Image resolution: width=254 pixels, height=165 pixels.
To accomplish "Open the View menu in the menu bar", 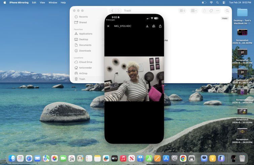I will [42, 2].
